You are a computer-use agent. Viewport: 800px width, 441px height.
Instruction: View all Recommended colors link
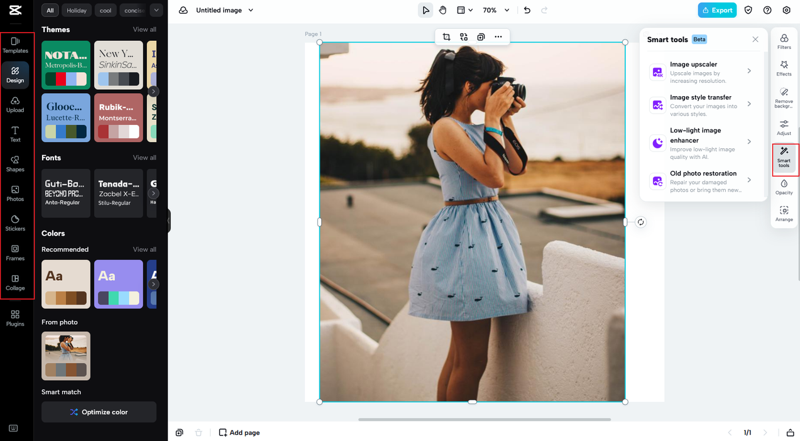(145, 249)
